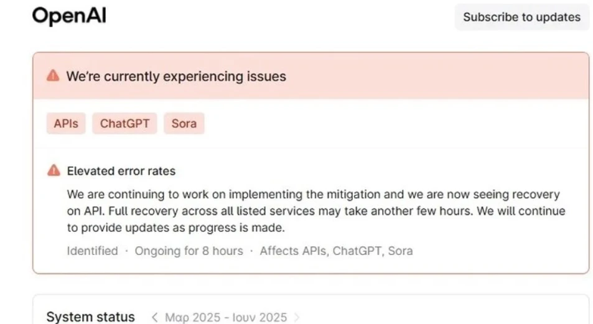Click the OpenAI logo
593x324 pixels.
click(x=69, y=16)
